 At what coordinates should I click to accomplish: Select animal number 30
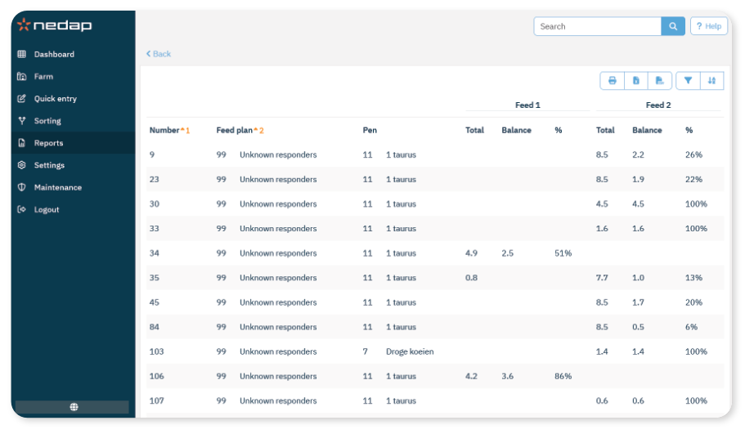click(x=155, y=204)
